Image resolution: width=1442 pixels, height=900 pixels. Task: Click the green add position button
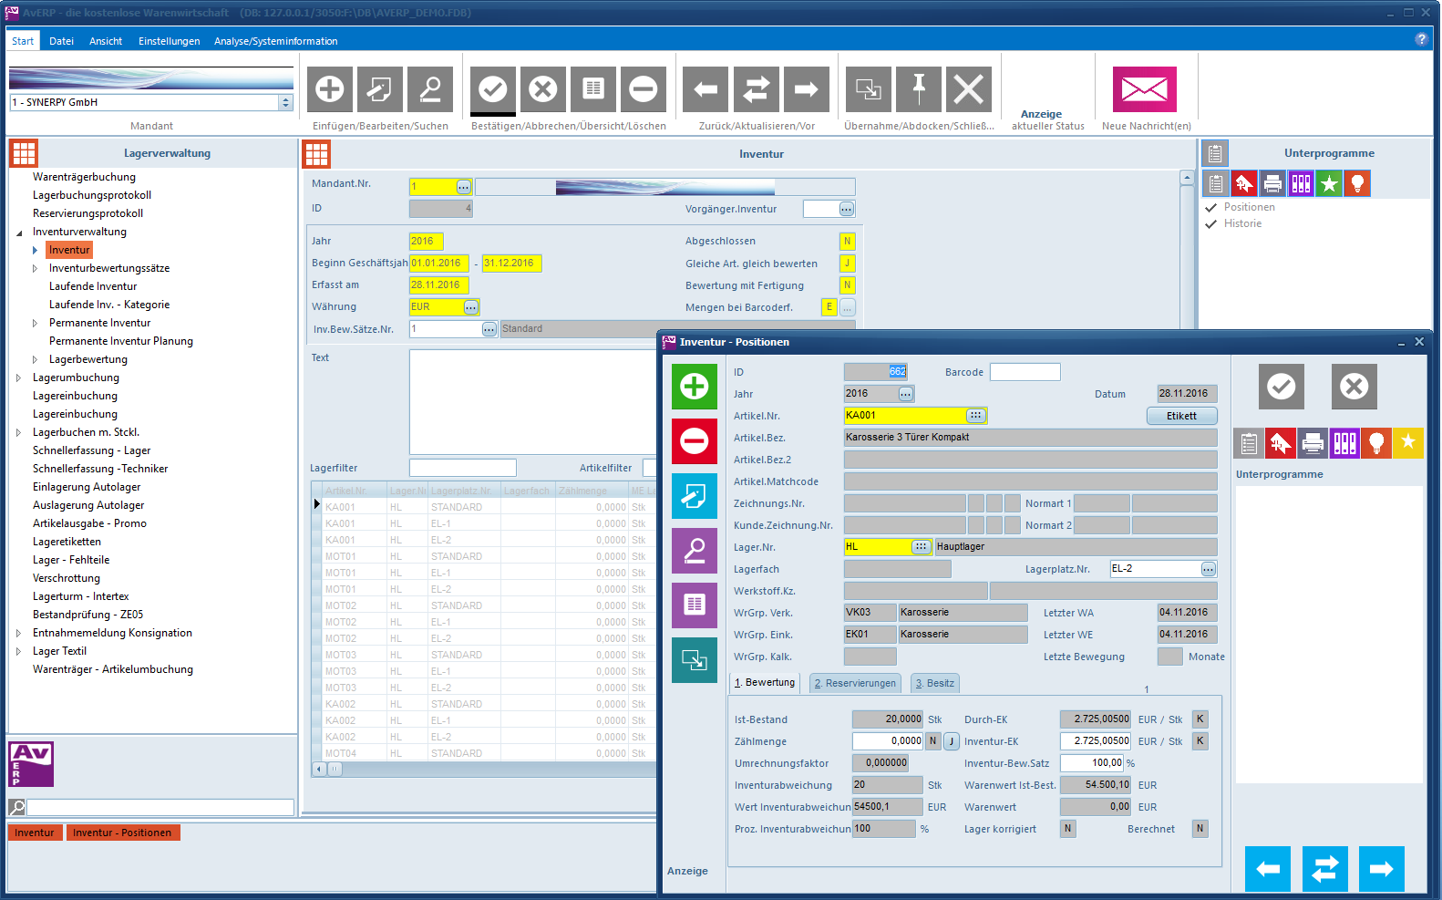click(695, 387)
